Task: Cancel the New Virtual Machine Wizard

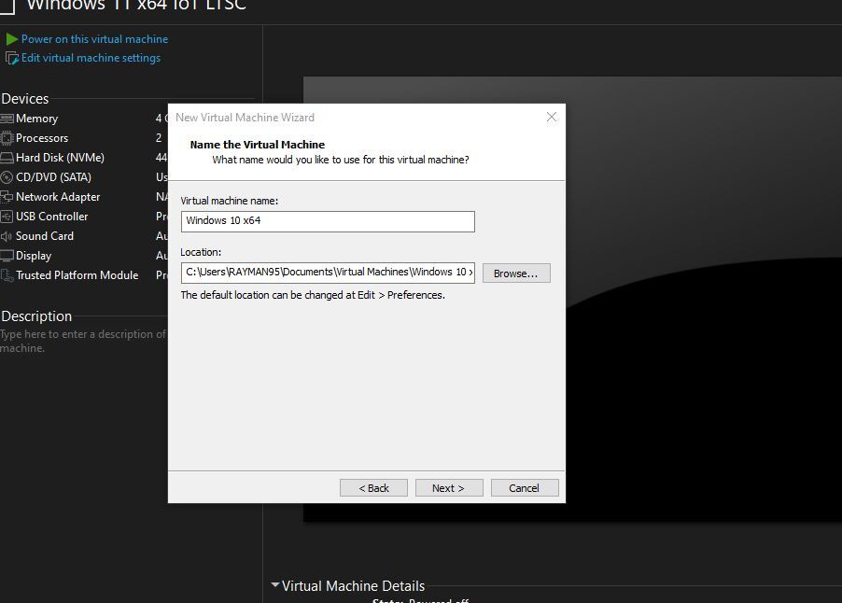Action: point(525,487)
